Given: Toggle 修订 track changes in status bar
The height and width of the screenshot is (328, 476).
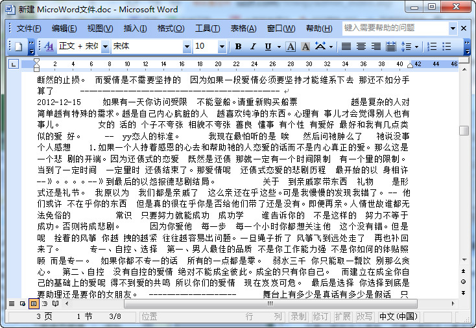Looking at the screenshot, I should pyautogui.click(x=320, y=317).
